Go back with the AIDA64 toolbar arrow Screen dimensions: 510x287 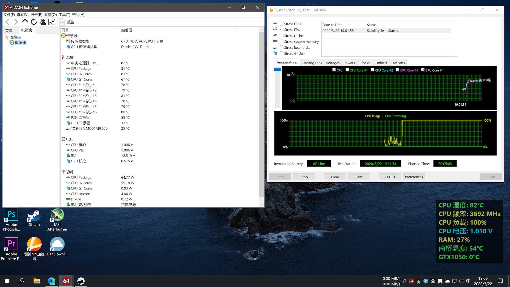[x=7, y=22]
